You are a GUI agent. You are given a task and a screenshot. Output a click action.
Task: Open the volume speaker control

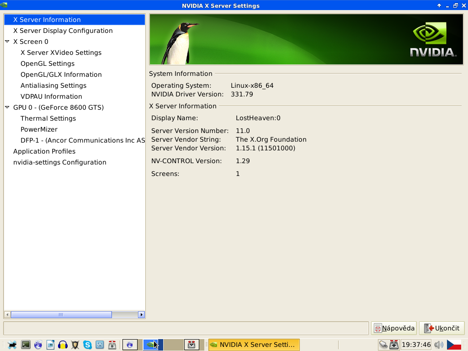point(439,345)
